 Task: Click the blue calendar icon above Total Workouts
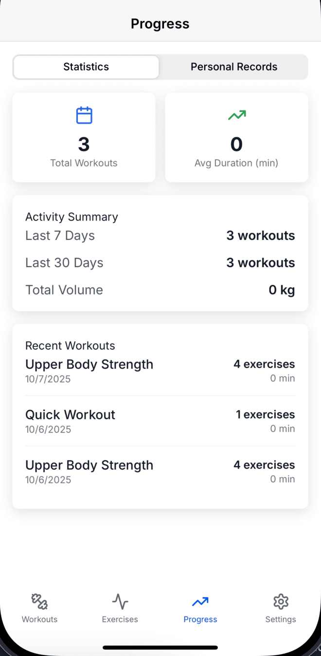pyautogui.click(x=84, y=115)
